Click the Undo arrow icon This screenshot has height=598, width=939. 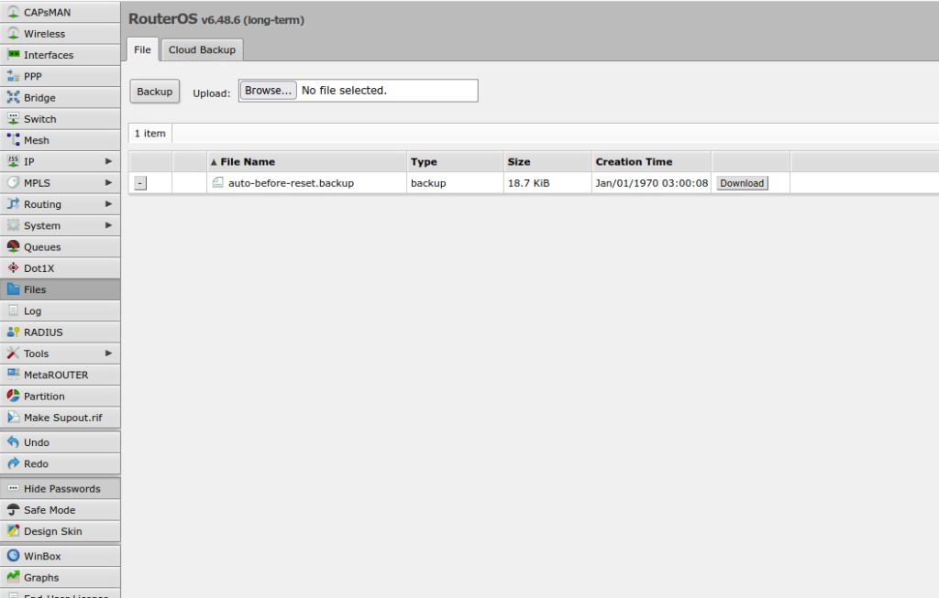[13, 442]
